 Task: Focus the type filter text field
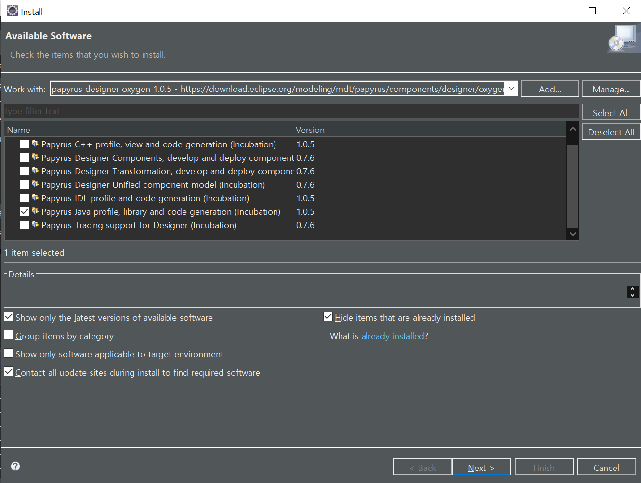click(x=291, y=111)
